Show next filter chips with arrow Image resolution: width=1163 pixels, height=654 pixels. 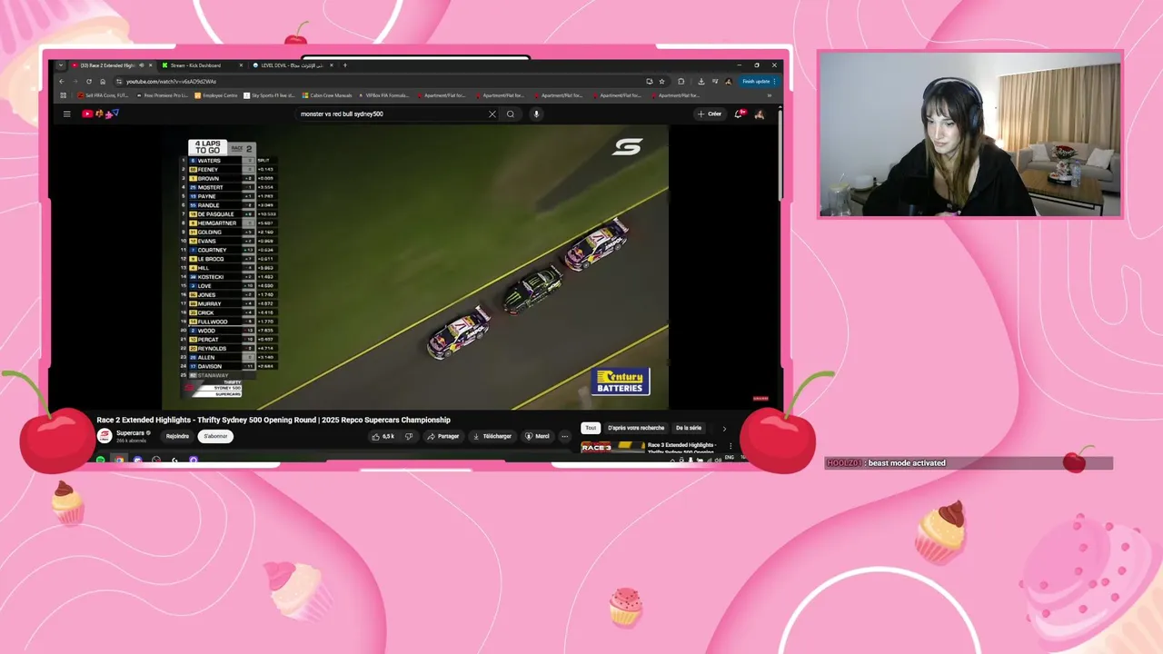[724, 428]
